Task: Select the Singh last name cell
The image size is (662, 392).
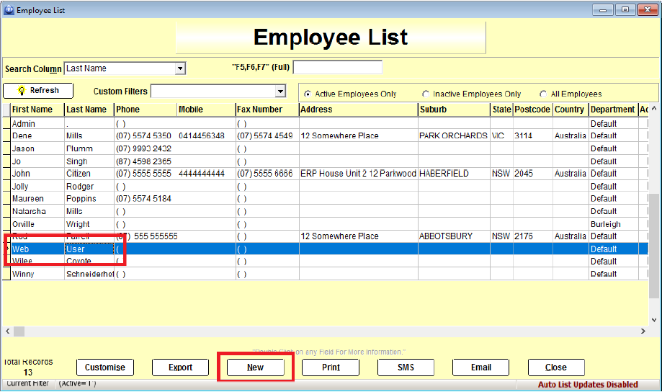Action: pos(89,161)
